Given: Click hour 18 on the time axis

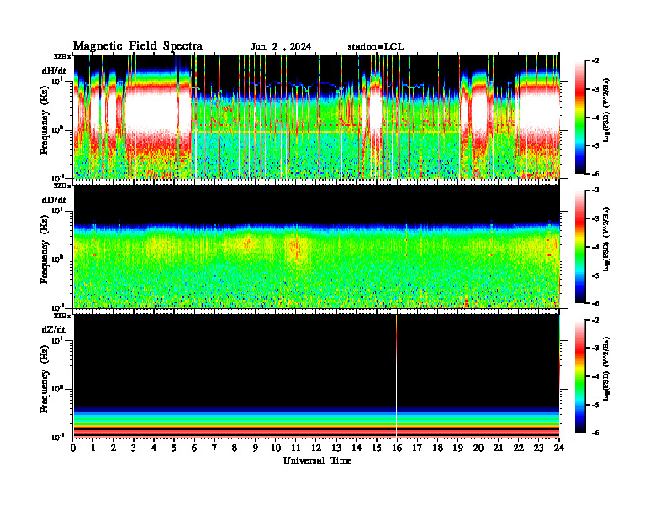Looking at the screenshot, I should (x=437, y=448).
